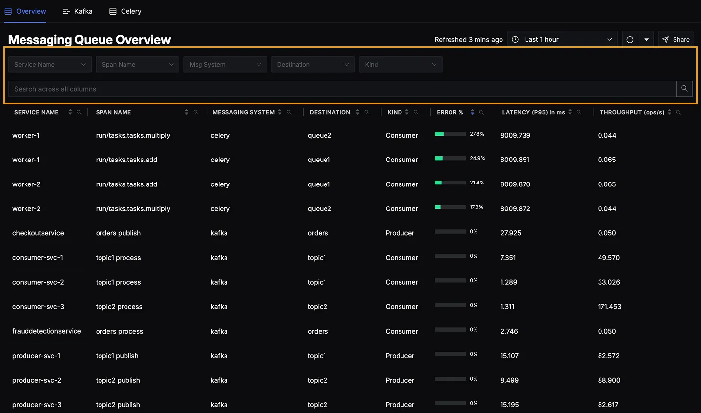Click latency value 1.311
The width and height of the screenshot is (701, 413).
pyautogui.click(x=507, y=306)
